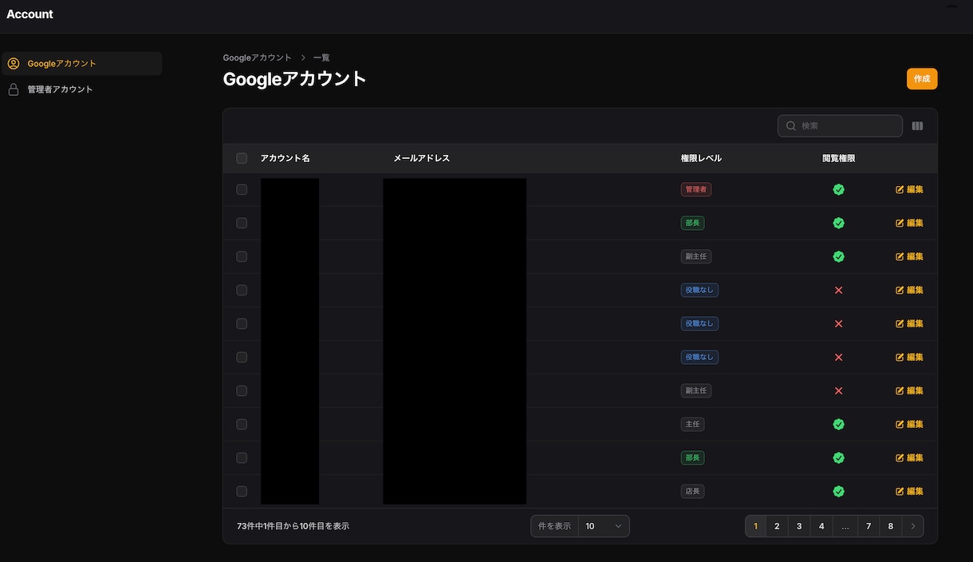Click the 閲覧権限 column header
Viewport: 973px width, 562px height.
[x=838, y=158]
